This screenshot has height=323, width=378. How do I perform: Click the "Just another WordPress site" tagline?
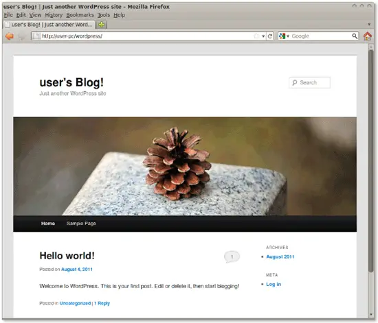tap(73, 93)
